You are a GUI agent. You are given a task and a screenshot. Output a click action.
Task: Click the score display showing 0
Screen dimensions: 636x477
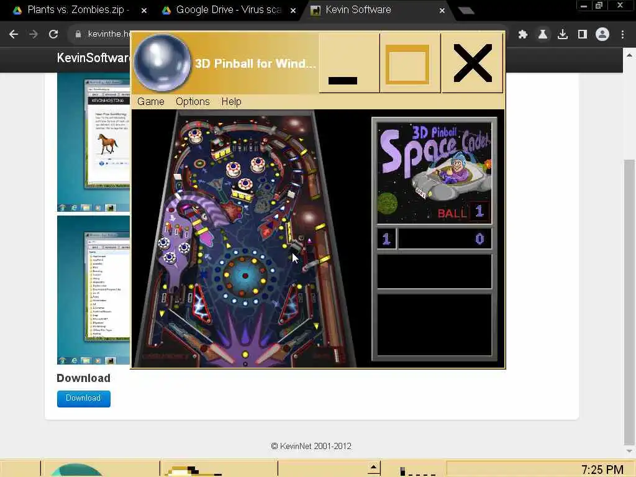point(445,238)
